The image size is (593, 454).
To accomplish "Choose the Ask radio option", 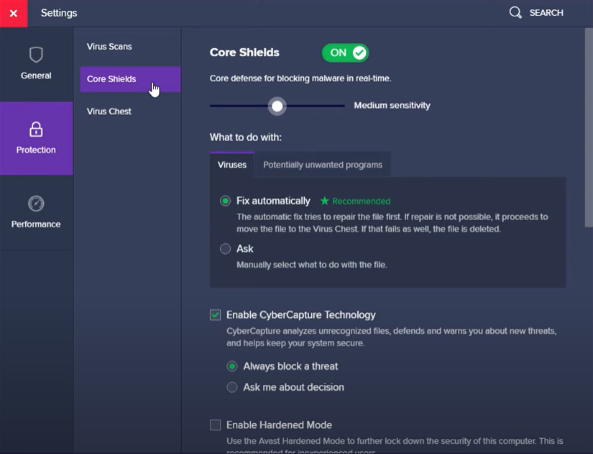I will pyautogui.click(x=225, y=249).
